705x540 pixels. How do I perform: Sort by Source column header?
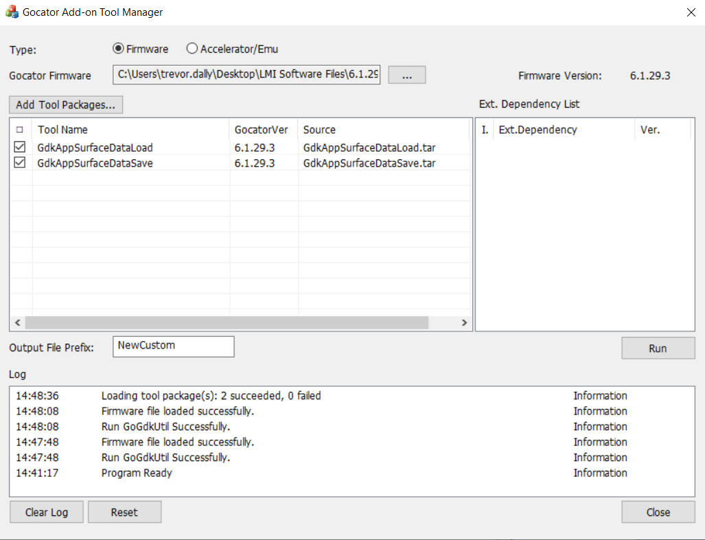[x=383, y=130]
